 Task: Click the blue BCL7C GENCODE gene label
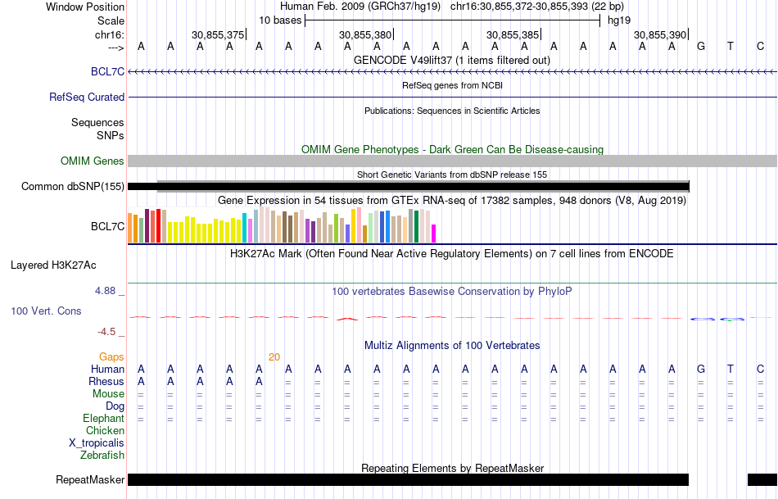point(107,72)
